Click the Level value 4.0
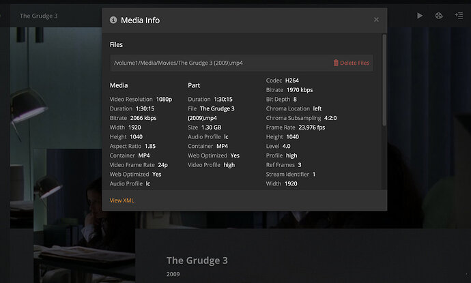The height and width of the screenshot is (283, 471). (286, 146)
